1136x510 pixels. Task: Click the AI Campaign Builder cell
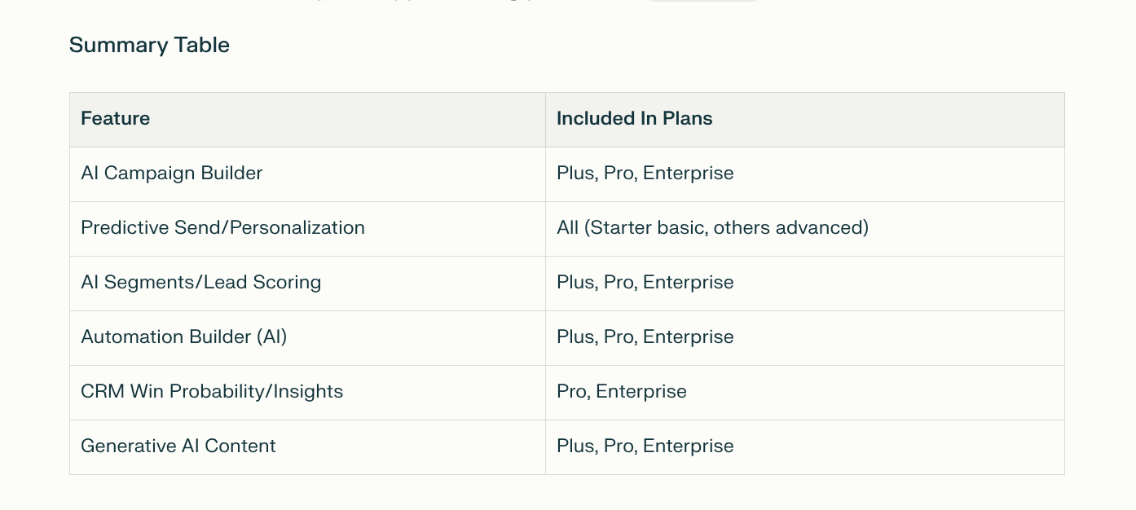307,174
